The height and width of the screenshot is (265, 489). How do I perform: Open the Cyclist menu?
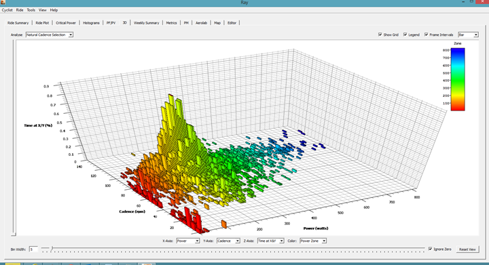click(7, 10)
